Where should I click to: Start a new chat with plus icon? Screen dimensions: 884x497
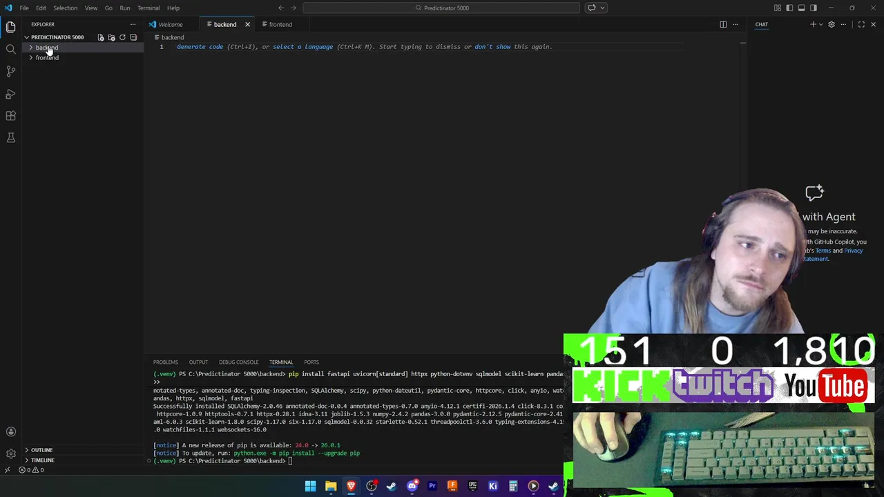click(813, 24)
